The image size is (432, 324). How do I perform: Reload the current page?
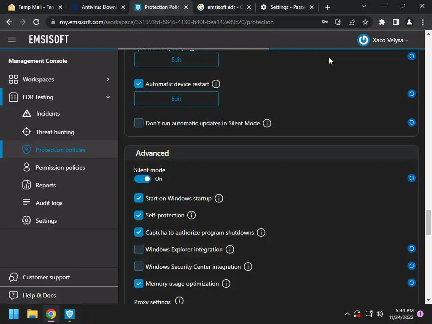tap(36, 22)
